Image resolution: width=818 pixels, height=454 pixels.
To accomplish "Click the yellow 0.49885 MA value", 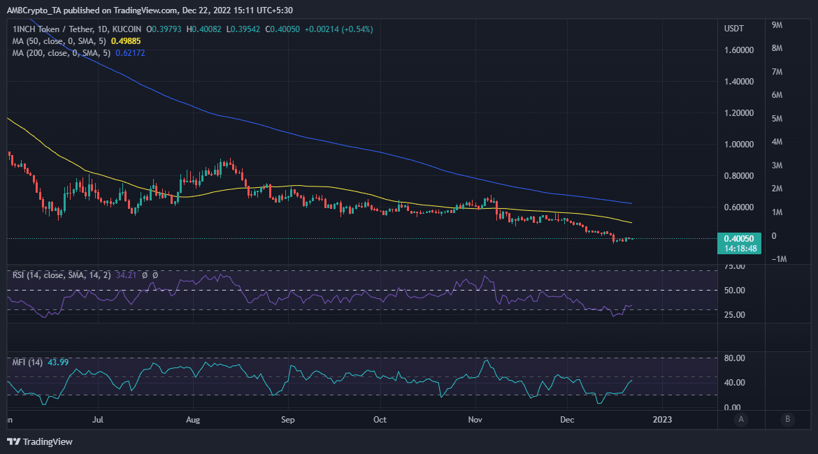I will pos(126,41).
